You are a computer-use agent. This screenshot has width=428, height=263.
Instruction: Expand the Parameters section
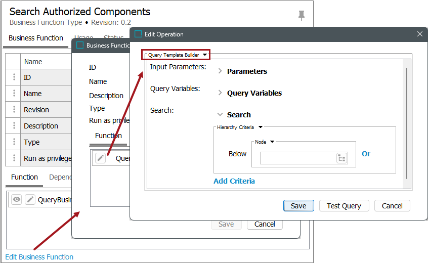coord(220,71)
